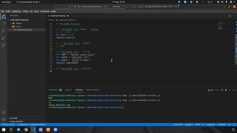This screenshot has width=237, height=133.
Task: Switch to the DEBUG CONSOLE tab
Action: [93, 90]
